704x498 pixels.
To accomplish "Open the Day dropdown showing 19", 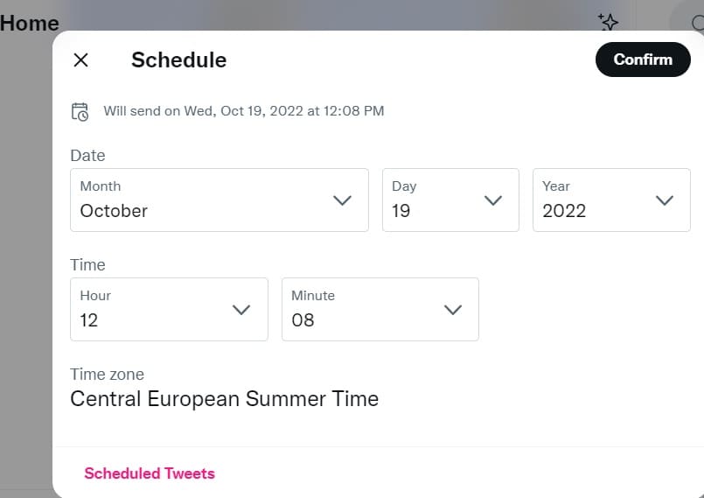I will (450, 200).
